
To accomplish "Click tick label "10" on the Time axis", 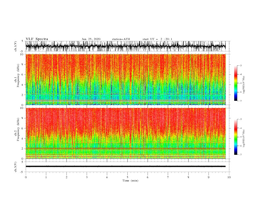I will 229,177.
